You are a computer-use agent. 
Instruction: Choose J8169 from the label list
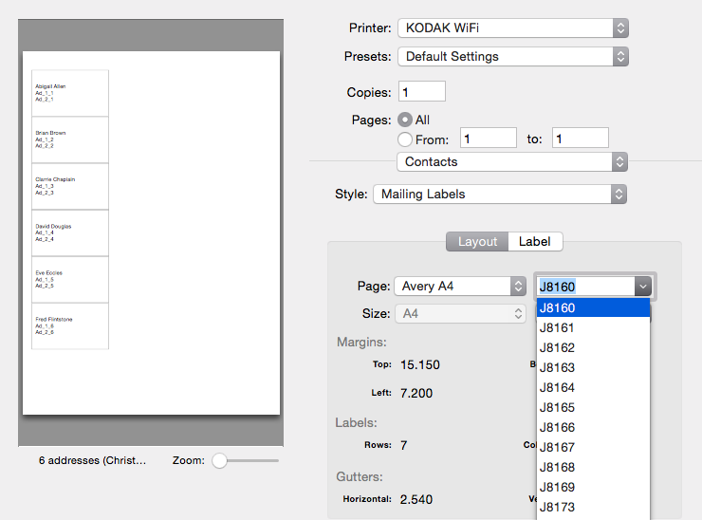click(593, 488)
